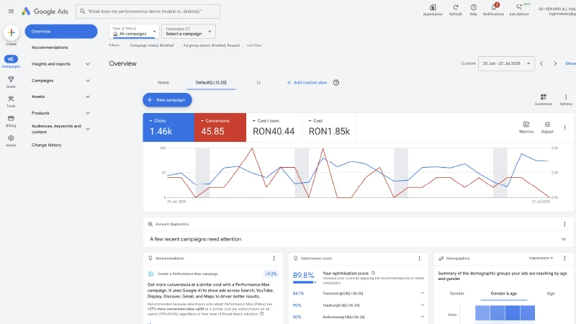Open the chart card overflow menu
Image resolution: width=576 pixels, height=324 pixels.
(x=564, y=127)
